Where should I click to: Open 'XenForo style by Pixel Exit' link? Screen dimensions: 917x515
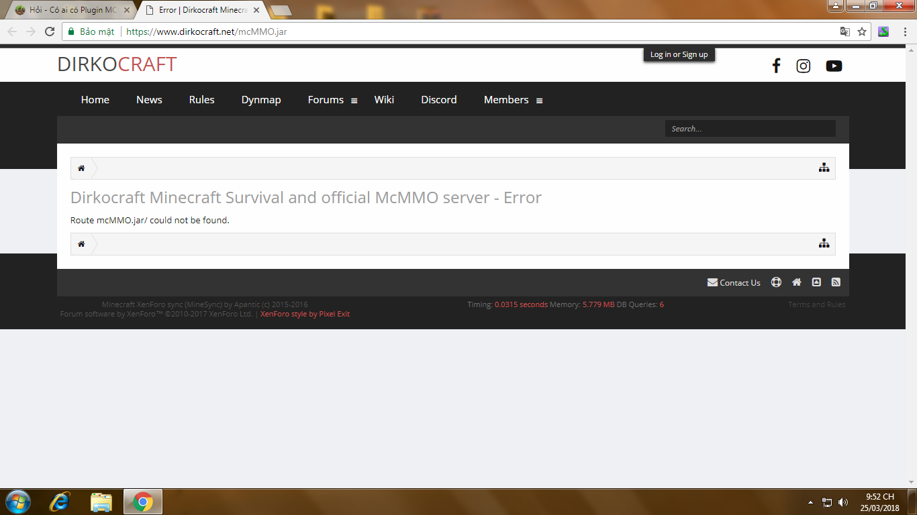pos(305,314)
